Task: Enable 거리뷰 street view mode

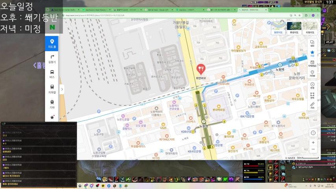Action: [312, 74]
